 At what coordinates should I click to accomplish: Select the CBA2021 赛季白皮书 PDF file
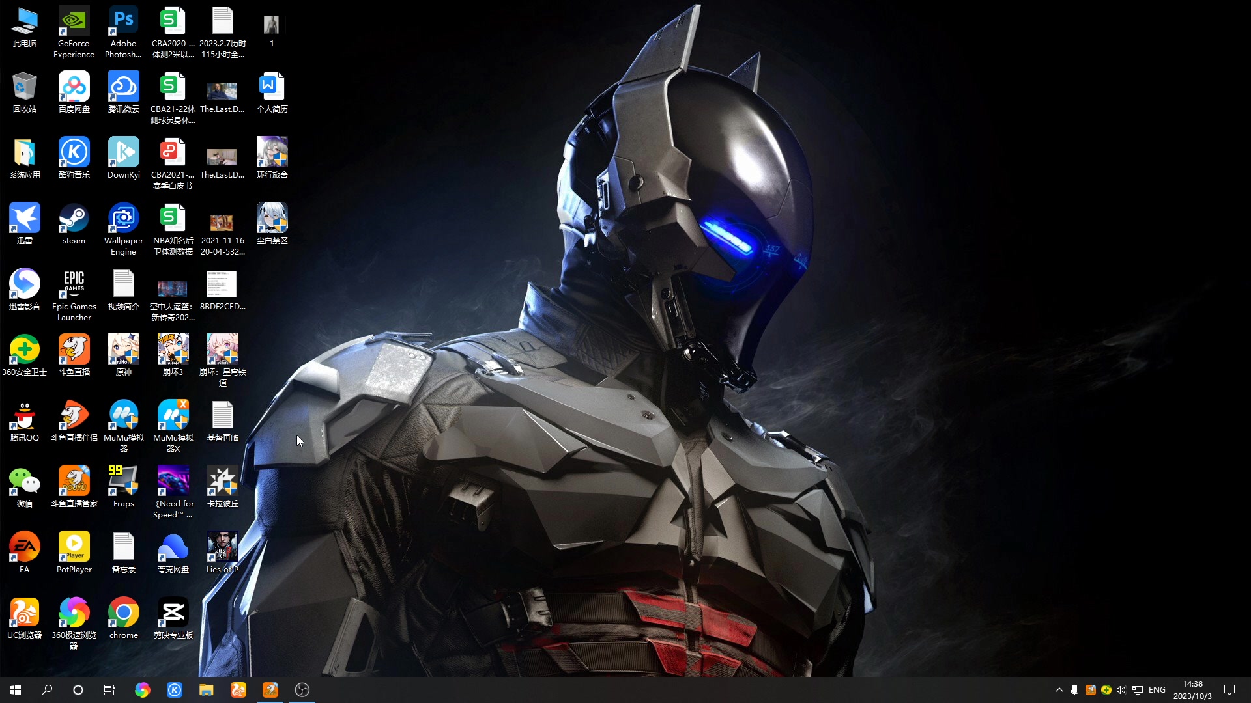173,164
